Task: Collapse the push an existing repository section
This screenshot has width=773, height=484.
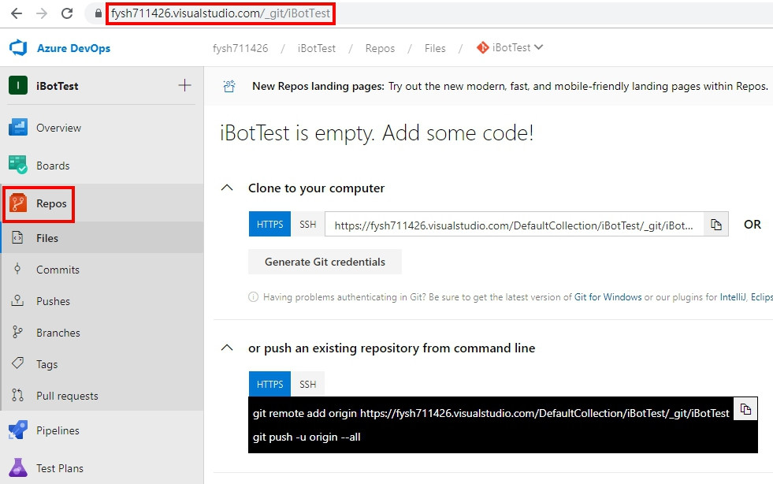Action: click(227, 348)
